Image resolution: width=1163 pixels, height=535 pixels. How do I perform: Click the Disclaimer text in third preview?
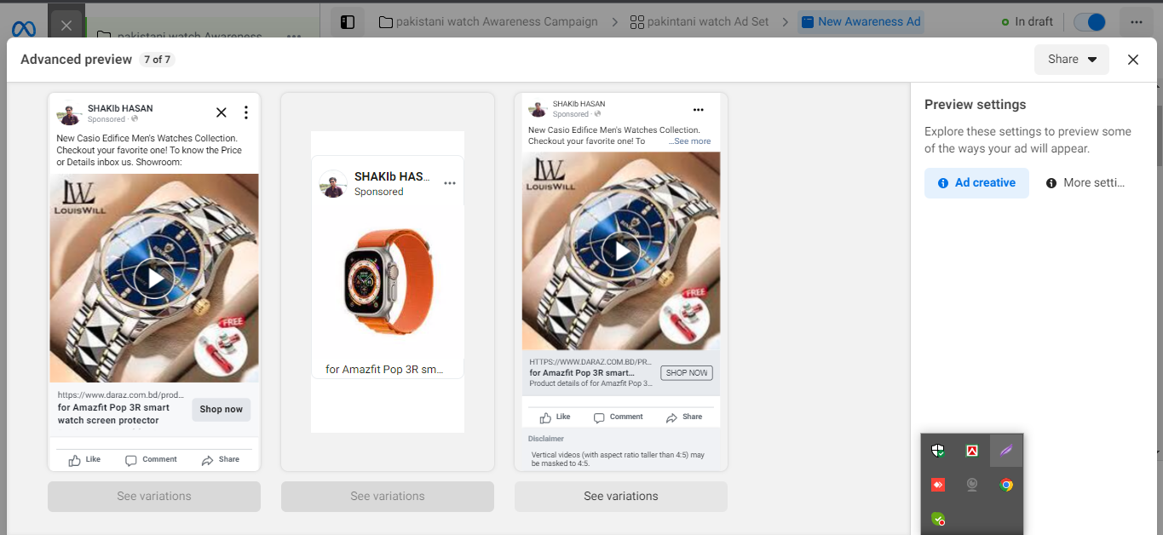(546, 439)
